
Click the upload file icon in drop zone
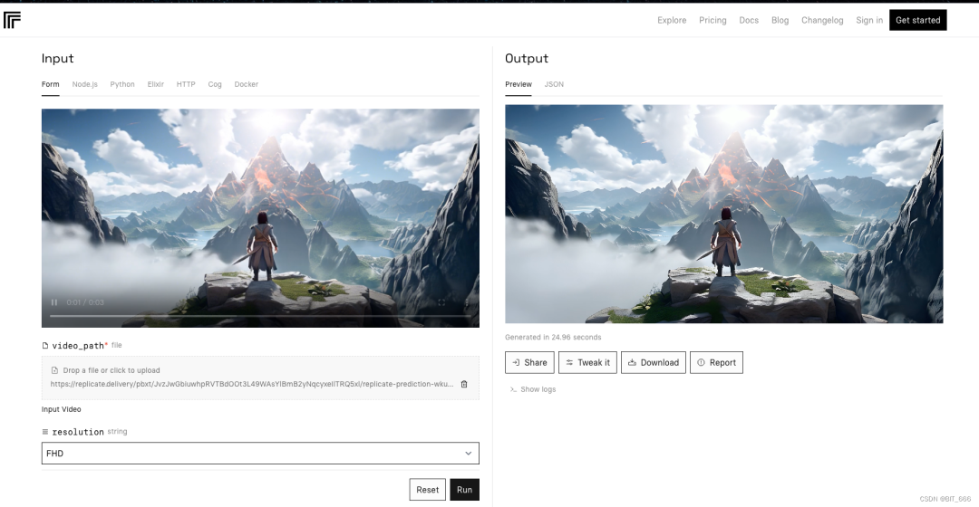(54, 370)
